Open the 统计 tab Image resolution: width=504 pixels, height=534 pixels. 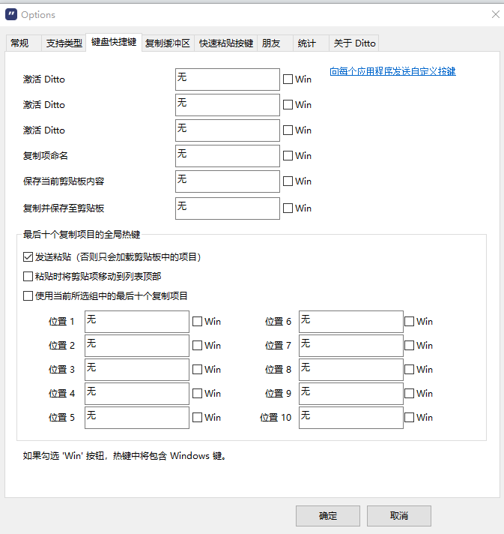(x=311, y=43)
